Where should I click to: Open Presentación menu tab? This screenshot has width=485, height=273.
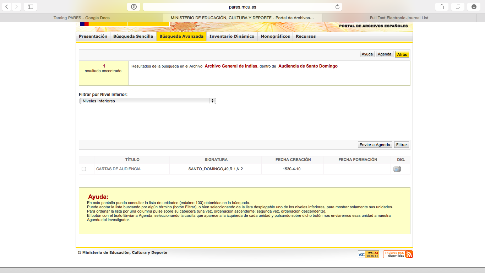(x=93, y=36)
